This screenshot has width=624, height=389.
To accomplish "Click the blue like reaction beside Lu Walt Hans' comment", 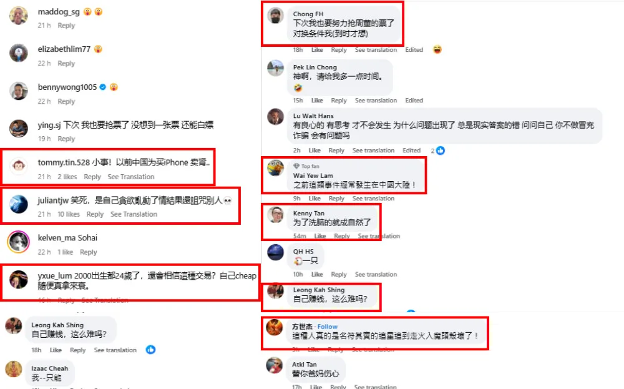I will (440, 150).
